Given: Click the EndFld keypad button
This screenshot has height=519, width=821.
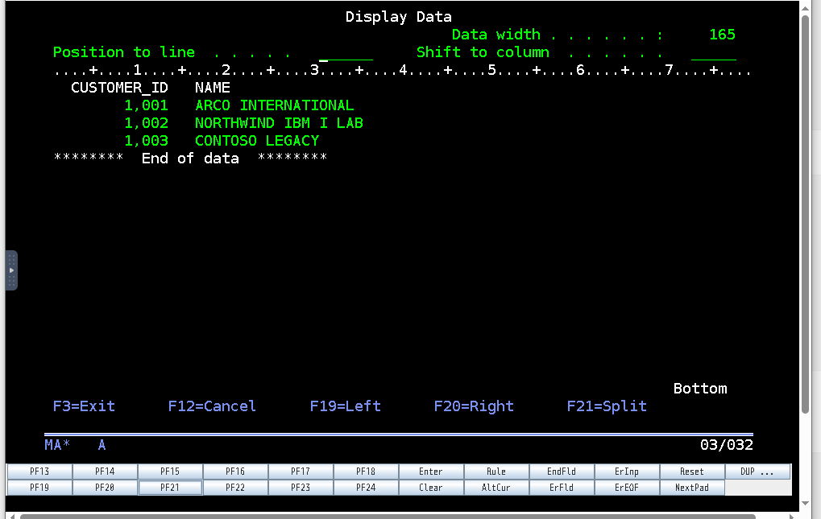Looking at the screenshot, I should pos(562,472).
